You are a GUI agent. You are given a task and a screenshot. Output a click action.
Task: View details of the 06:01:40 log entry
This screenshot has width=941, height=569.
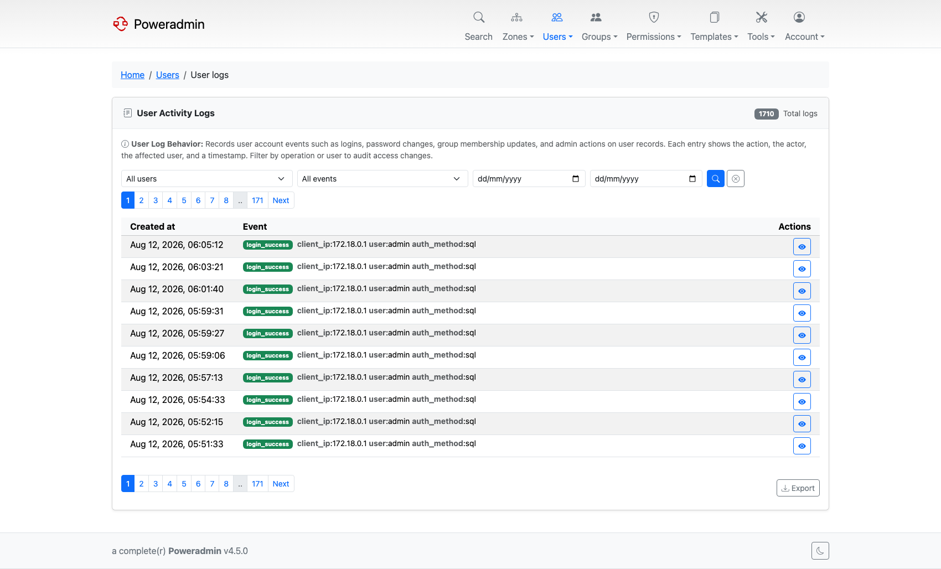802,291
